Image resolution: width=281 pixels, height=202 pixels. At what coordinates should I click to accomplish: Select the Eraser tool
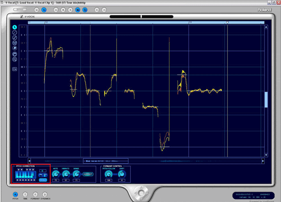click(x=15, y=48)
